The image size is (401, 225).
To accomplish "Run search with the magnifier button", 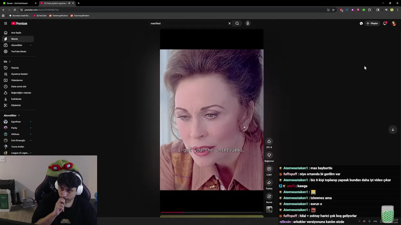I will coord(237,23).
